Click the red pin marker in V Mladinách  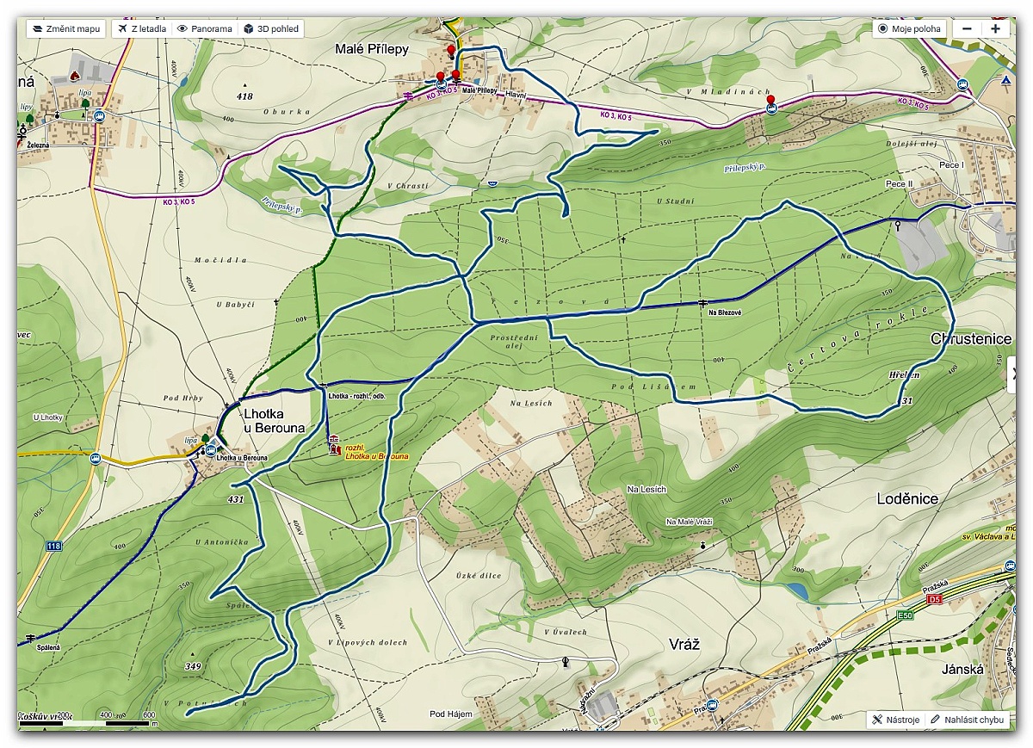(770, 101)
